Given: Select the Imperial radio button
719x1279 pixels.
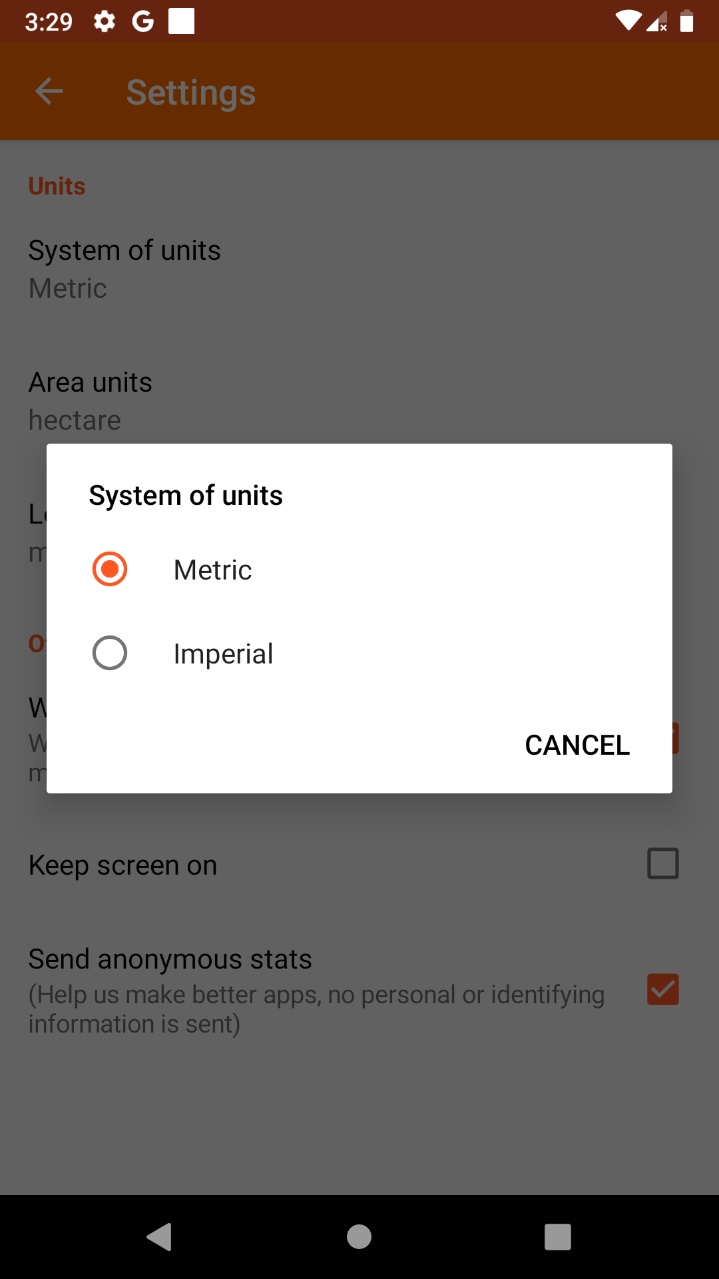Looking at the screenshot, I should (110, 653).
